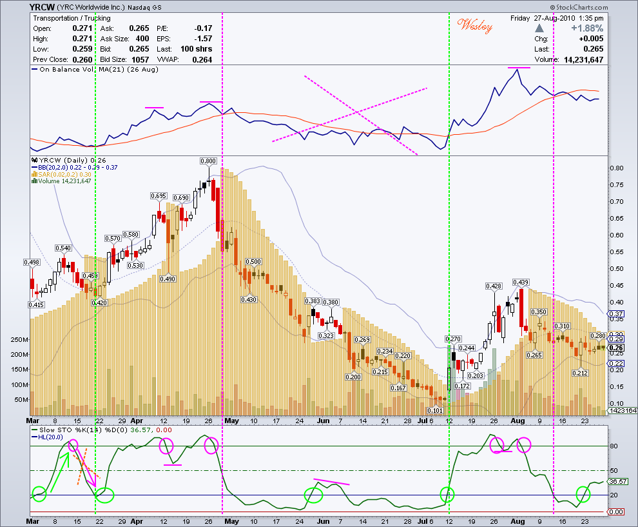
Task: Click the Wesley signature annotation
Action: point(475,26)
